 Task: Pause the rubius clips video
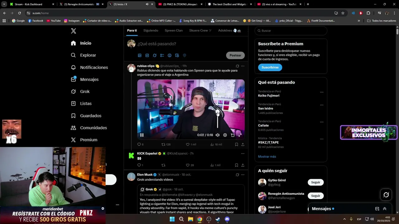pyautogui.click(x=142, y=135)
